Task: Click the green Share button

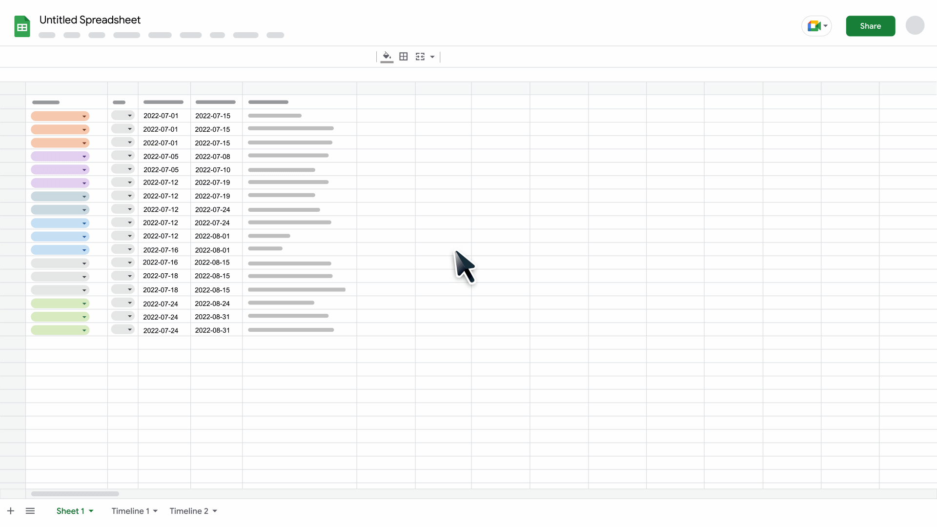Action: (870, 26)
